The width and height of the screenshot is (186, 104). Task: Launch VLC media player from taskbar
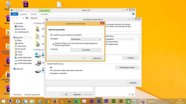62,101
